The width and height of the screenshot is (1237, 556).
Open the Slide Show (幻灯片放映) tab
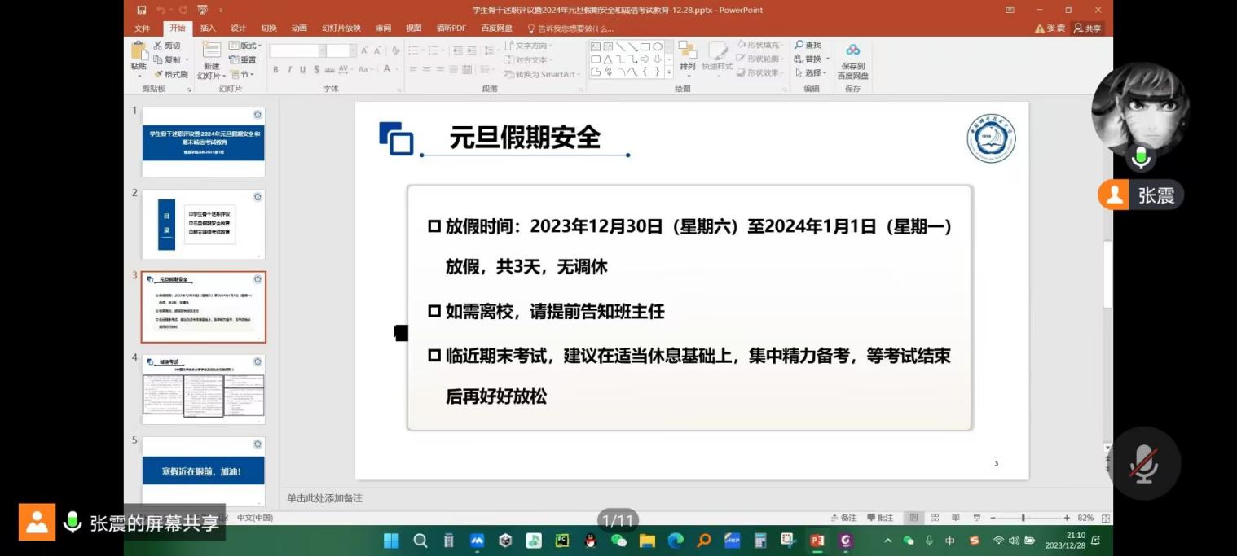point(341,28)
